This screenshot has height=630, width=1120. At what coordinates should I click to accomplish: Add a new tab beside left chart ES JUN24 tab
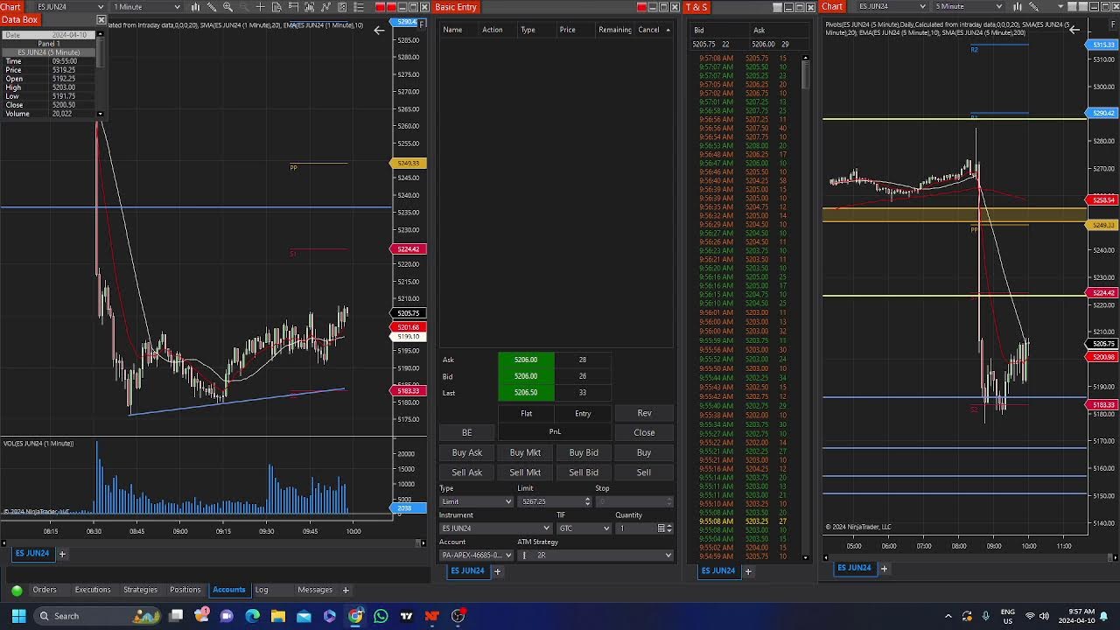point(62,553)
